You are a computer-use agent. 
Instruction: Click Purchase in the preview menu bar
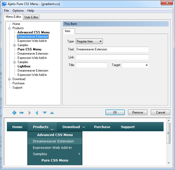pyautogui.click(x=102, y=127)
